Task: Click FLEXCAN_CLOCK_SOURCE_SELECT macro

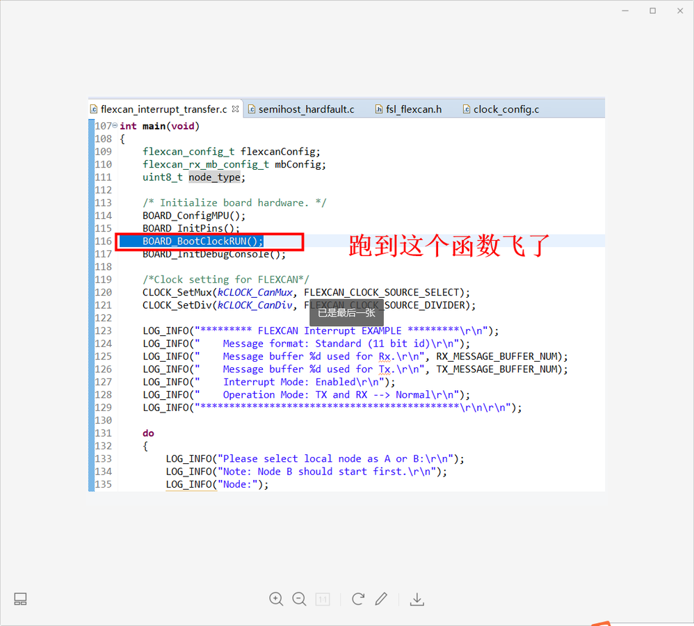Action: click(382, 293)
